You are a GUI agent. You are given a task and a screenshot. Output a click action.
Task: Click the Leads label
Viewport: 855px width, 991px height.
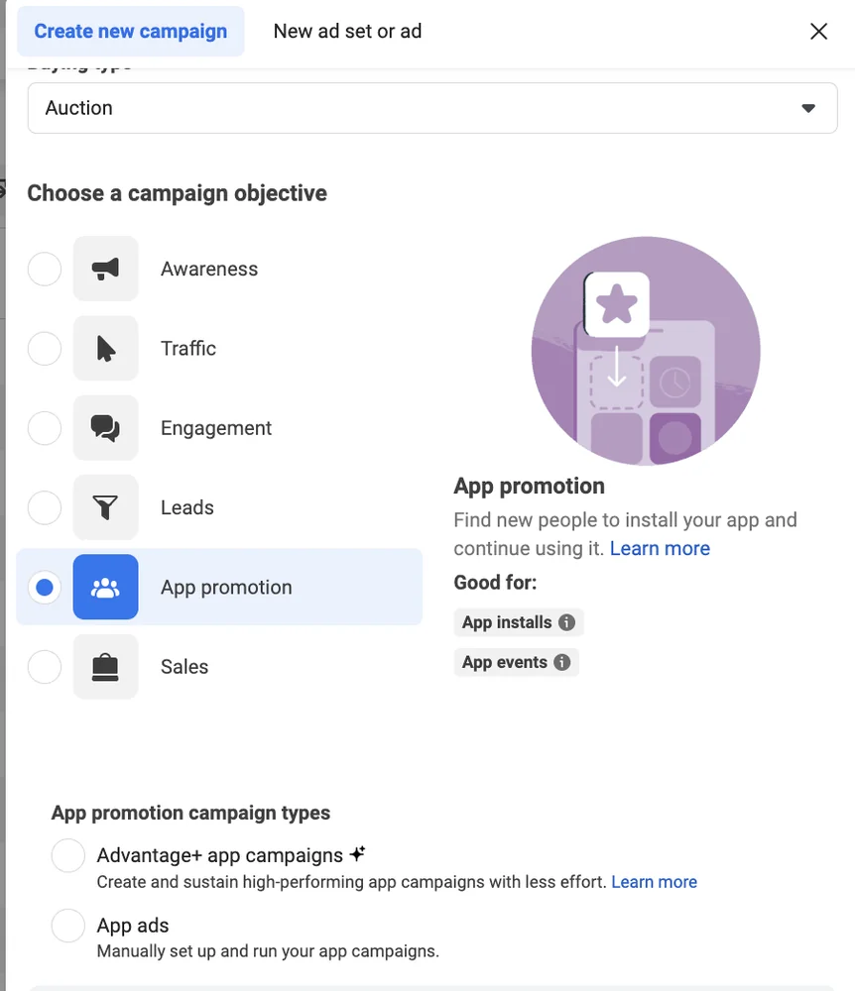point(187,507)
